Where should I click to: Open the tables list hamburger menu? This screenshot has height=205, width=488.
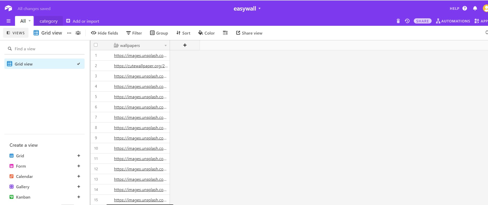[x=9, y=21]
